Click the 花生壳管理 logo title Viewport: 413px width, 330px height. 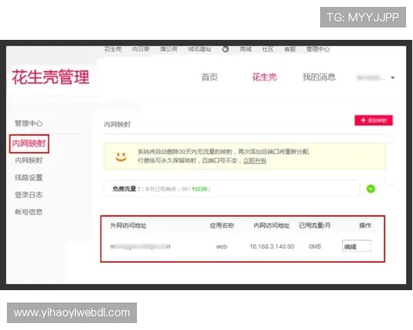[50, 77]
